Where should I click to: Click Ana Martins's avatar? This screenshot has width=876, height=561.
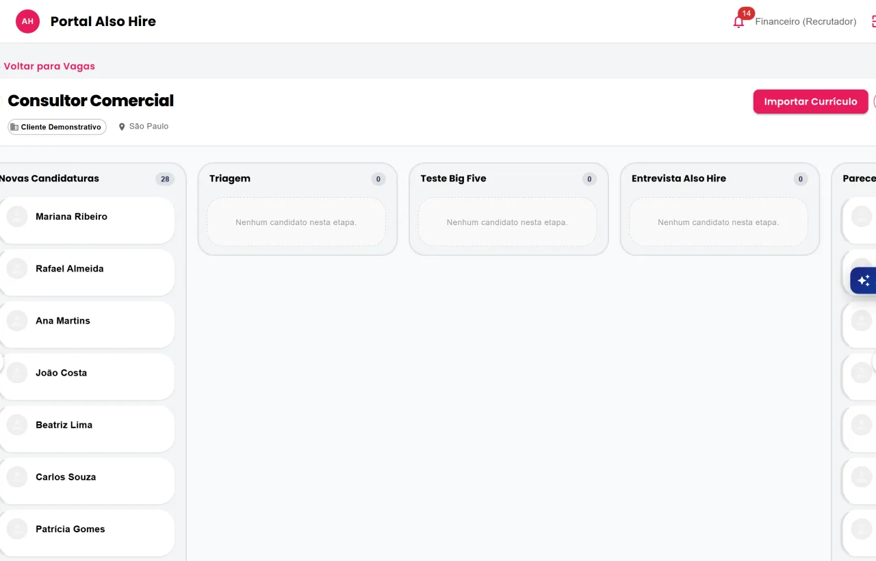pos(17,321)
